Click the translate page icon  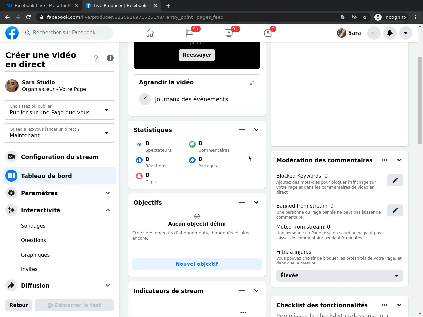pos(344,17)
